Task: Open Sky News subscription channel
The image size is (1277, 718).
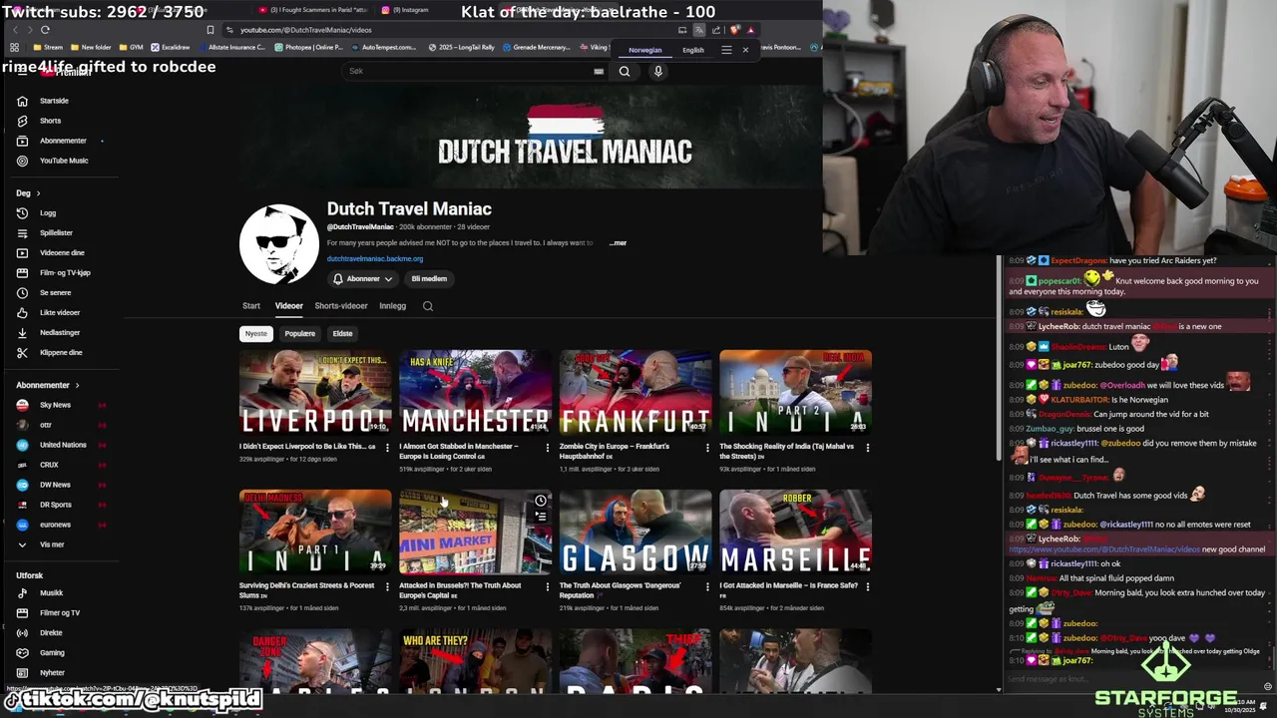Action: pos(55,406)
